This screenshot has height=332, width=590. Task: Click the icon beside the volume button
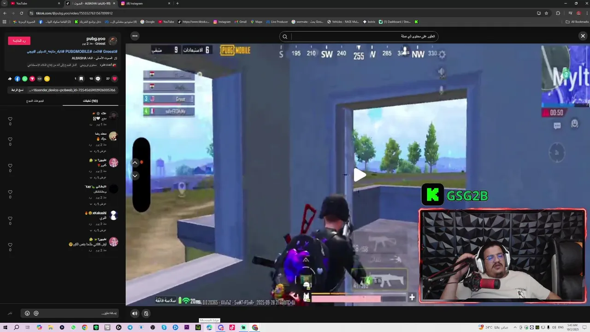(146, 313)
